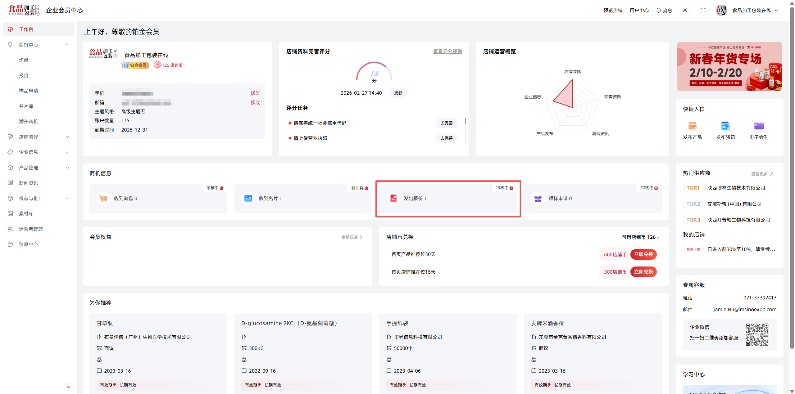Toggle the light/dark theme icon
795x394 pixels.
click(685, 10)
